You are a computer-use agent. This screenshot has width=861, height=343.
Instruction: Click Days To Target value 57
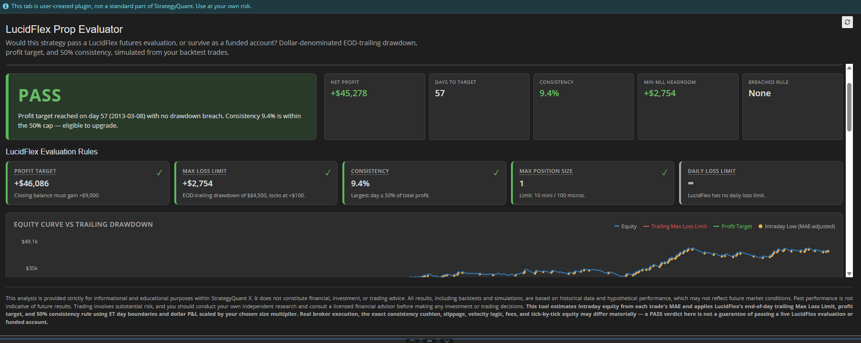click(440, 93)
